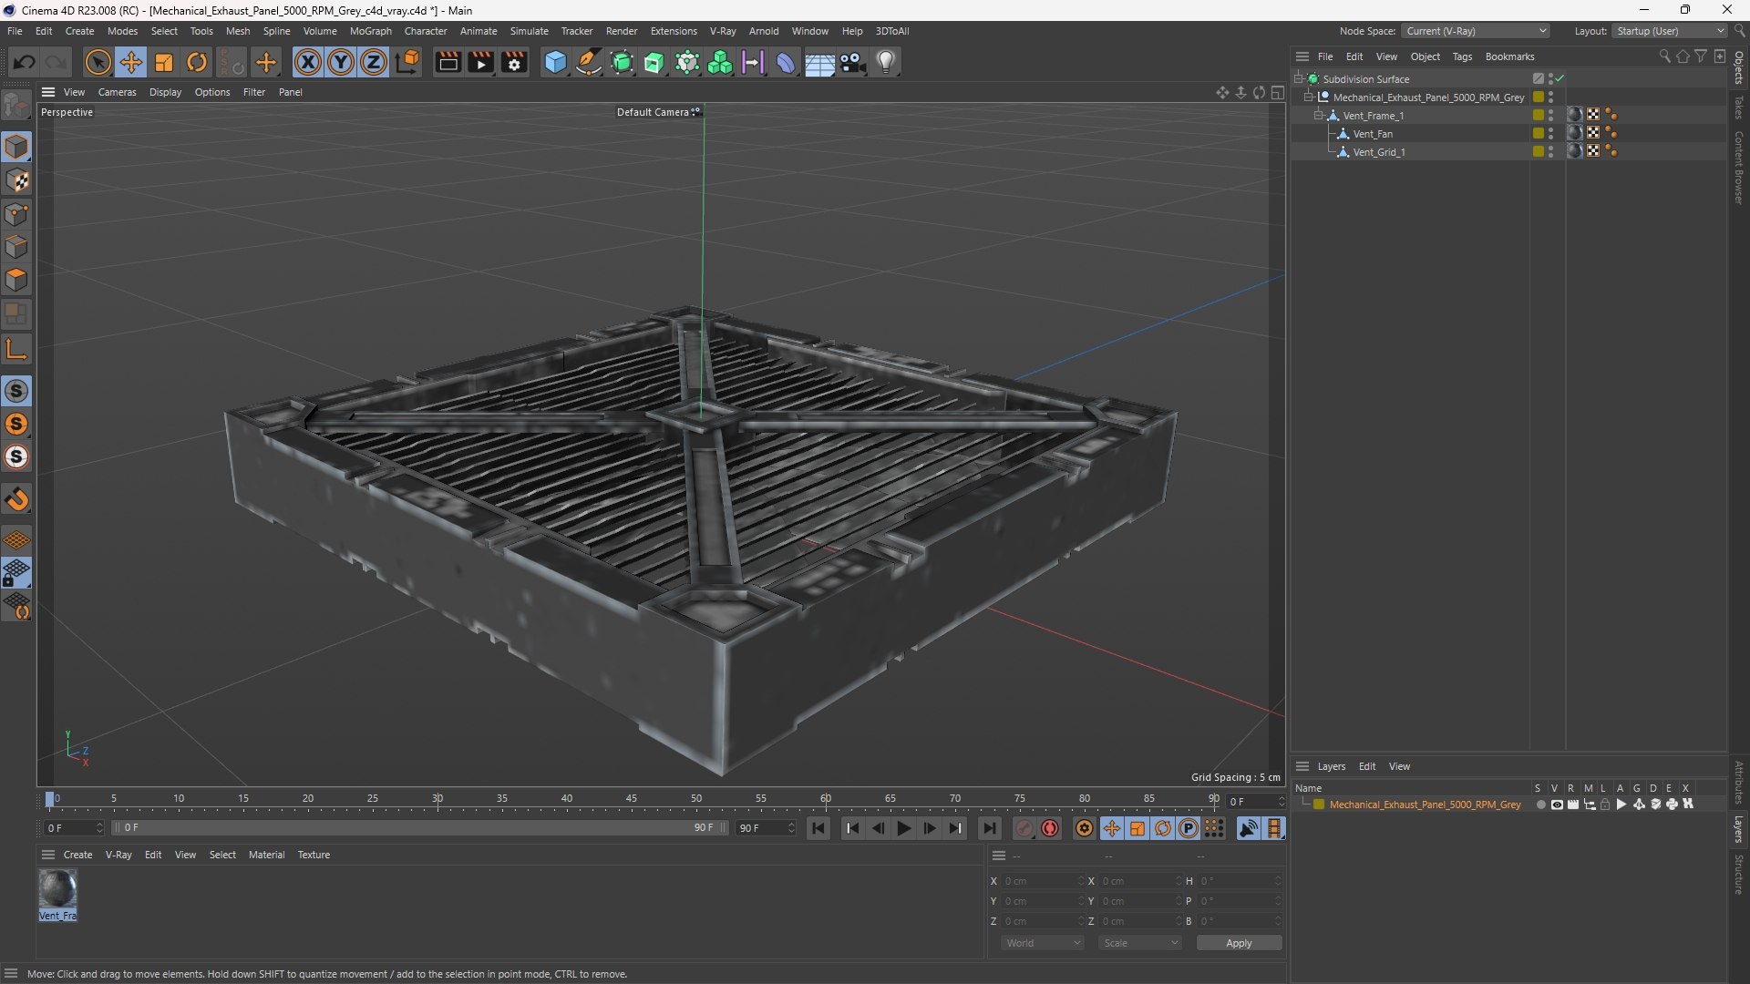1750x984 pixels.
Task: Switch to Texture mode in left sidebar
Action: 17,180
